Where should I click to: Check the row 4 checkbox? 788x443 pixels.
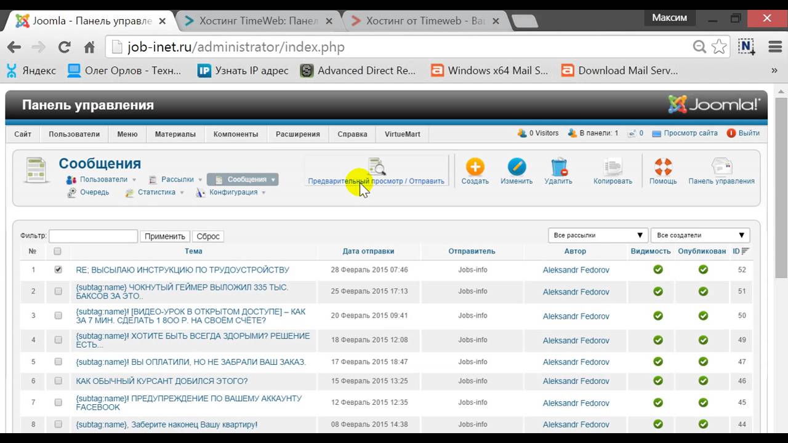click(58, 340)
